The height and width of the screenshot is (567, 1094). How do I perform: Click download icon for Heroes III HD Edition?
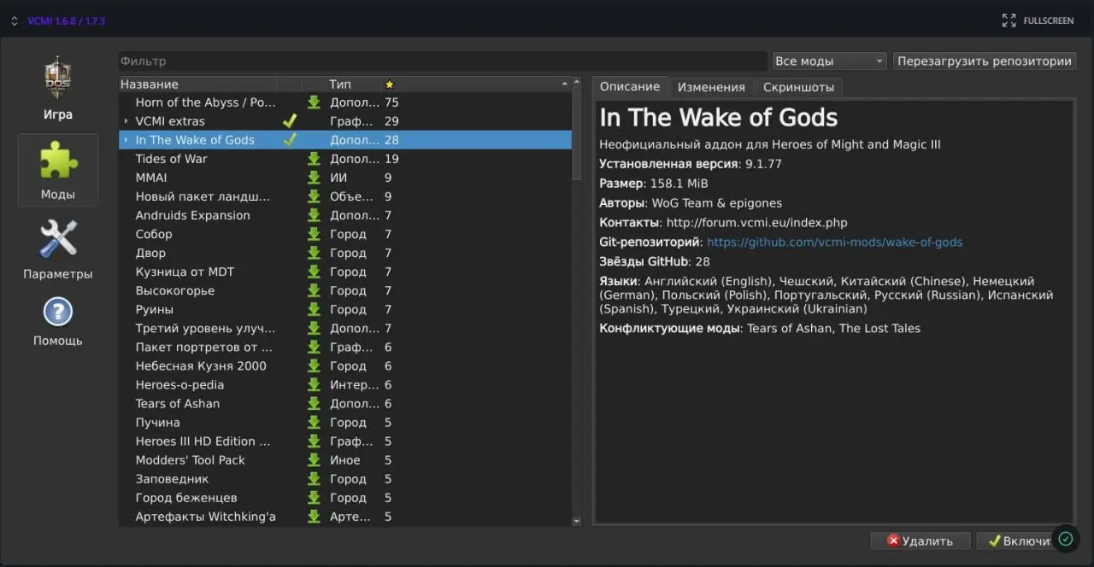click(314, 441)
